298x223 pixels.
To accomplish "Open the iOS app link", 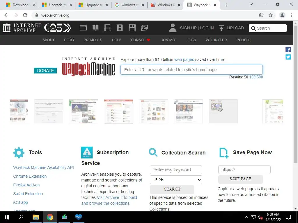I will coord(21,202).
